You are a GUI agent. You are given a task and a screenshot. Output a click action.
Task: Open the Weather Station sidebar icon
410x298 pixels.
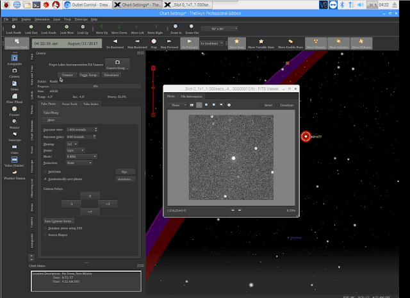click(14, 172)
